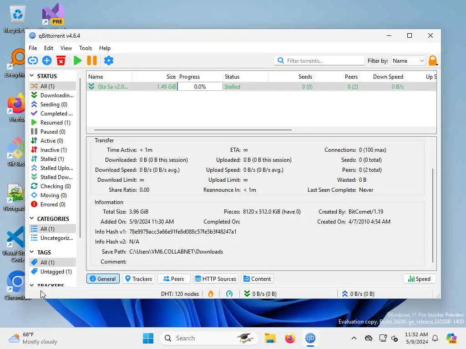The width and height of the screenshot is (466, 349).
Task: Collapse the TAGS section
Action: tap(32, 252)
